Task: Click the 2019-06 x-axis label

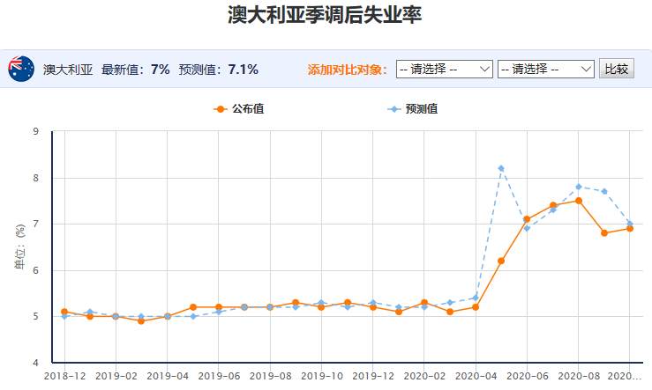Action: coord(219,376)
